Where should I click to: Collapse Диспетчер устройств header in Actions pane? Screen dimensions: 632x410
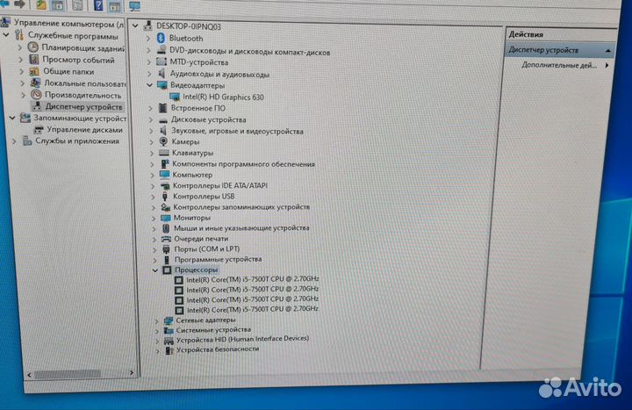point(607,51)
